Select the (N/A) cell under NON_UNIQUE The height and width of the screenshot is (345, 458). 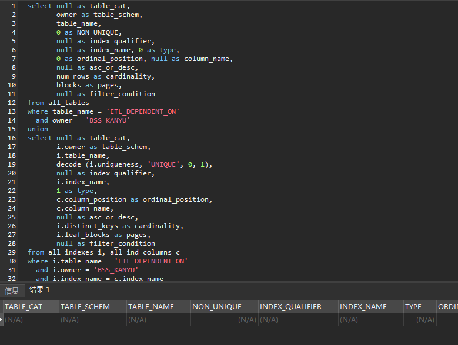coord(225,320)
